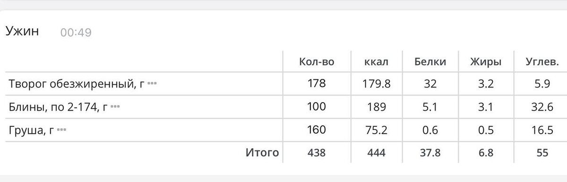This screenshot has height=182, width=567.
Task: Click the 179.8 kcal value for Творог
Action: click(377, 84)
